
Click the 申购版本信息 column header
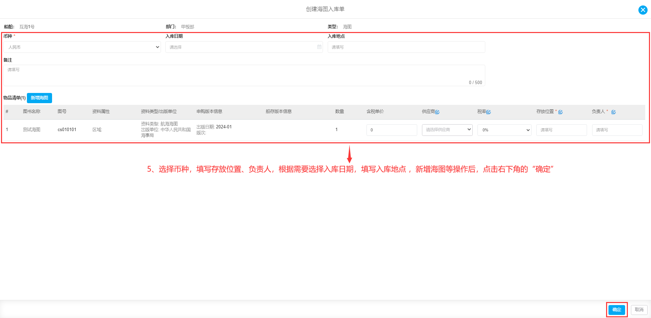click(209, 112)
